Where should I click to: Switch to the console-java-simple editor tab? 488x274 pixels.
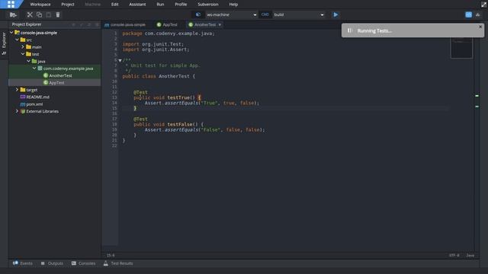[x=126, y=24]
